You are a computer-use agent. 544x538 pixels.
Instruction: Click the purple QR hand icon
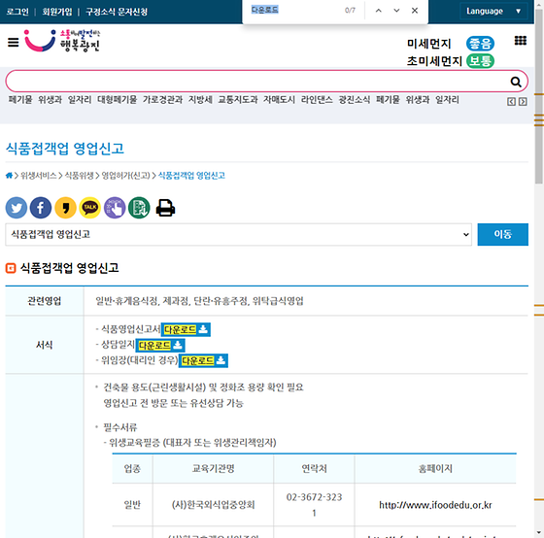click(x=115, y=208)
